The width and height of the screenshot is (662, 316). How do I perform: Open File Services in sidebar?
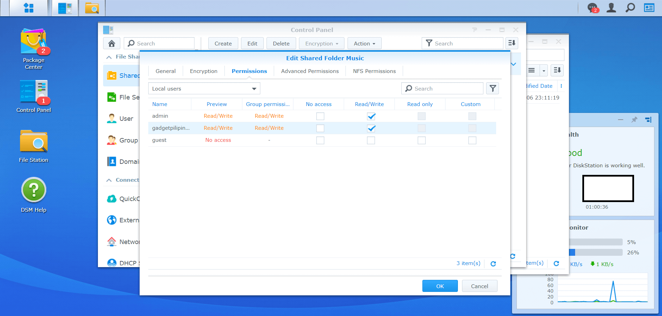123,97
